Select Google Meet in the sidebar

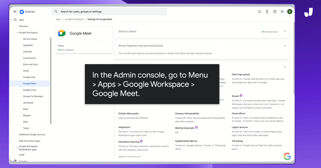coord(29,84)
